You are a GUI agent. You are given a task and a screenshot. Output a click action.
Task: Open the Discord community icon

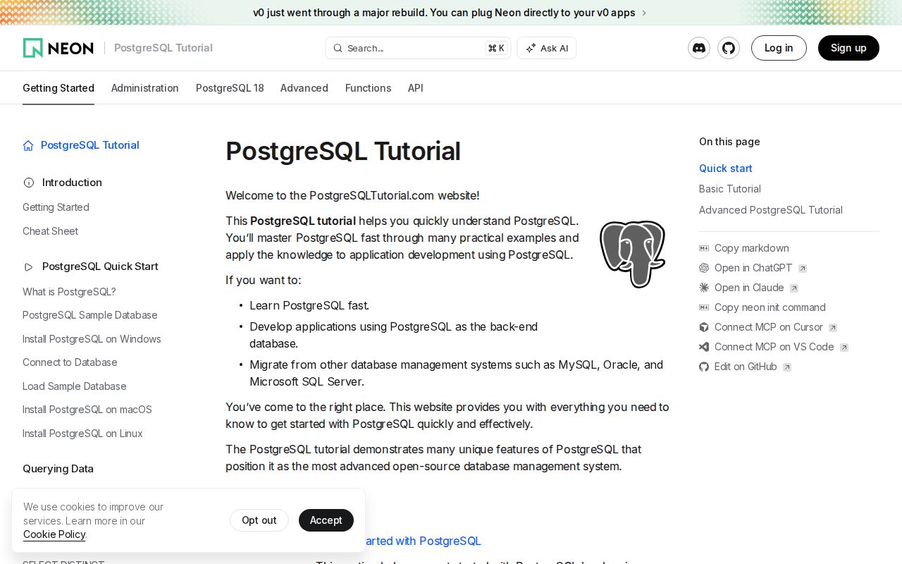[699, 48]
